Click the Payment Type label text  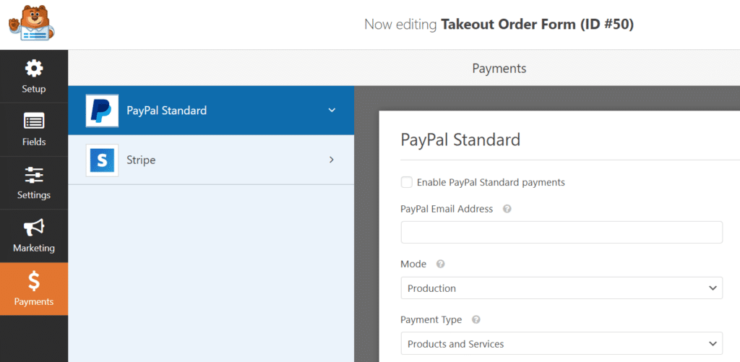click(431, 319)
